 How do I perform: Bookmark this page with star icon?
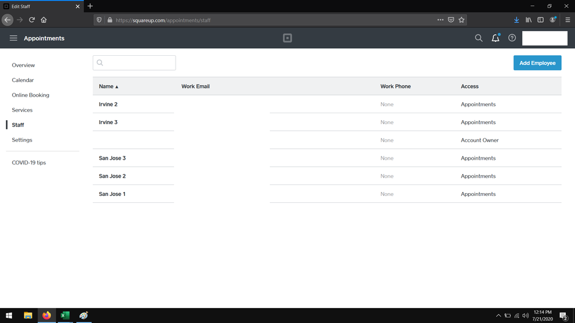(461, 20)
